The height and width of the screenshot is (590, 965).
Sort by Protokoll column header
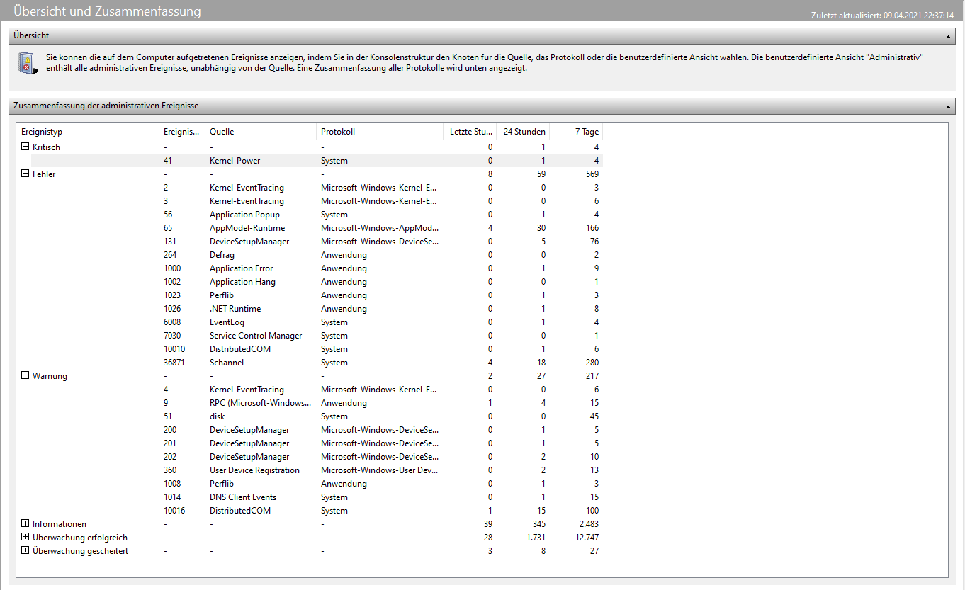[x=379, y=132]
